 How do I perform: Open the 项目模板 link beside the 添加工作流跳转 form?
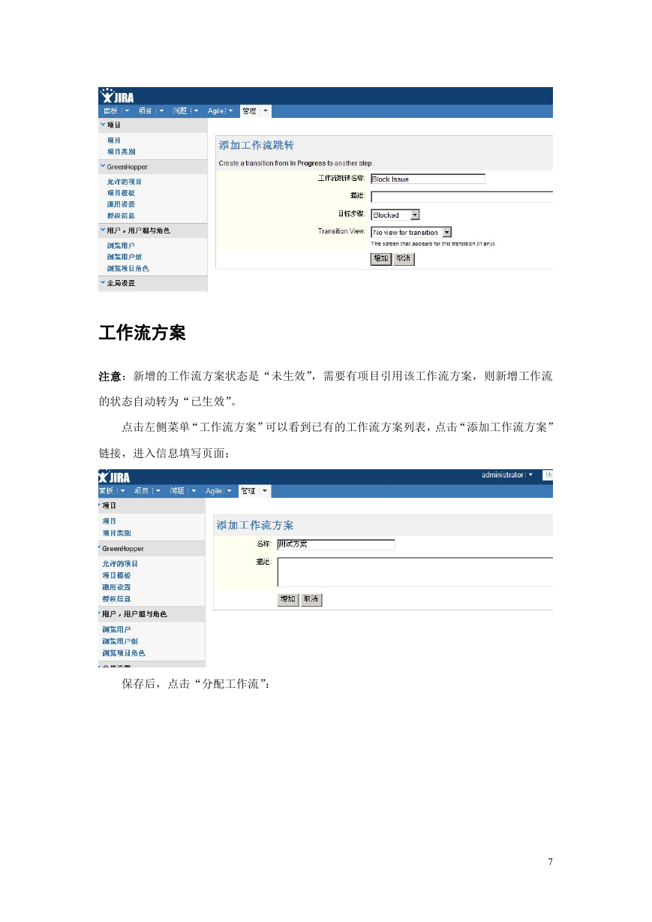pyautogui.click(x=121, y=193)
